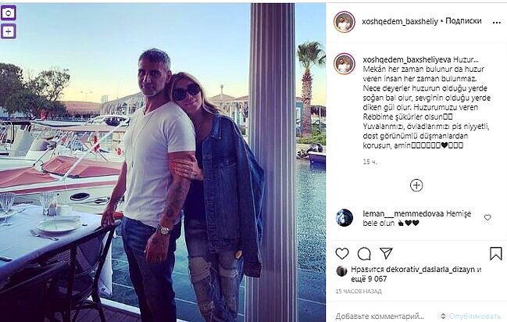Click the plus icon overlay on photo
The image size is (507, 322).
(9, 32)
